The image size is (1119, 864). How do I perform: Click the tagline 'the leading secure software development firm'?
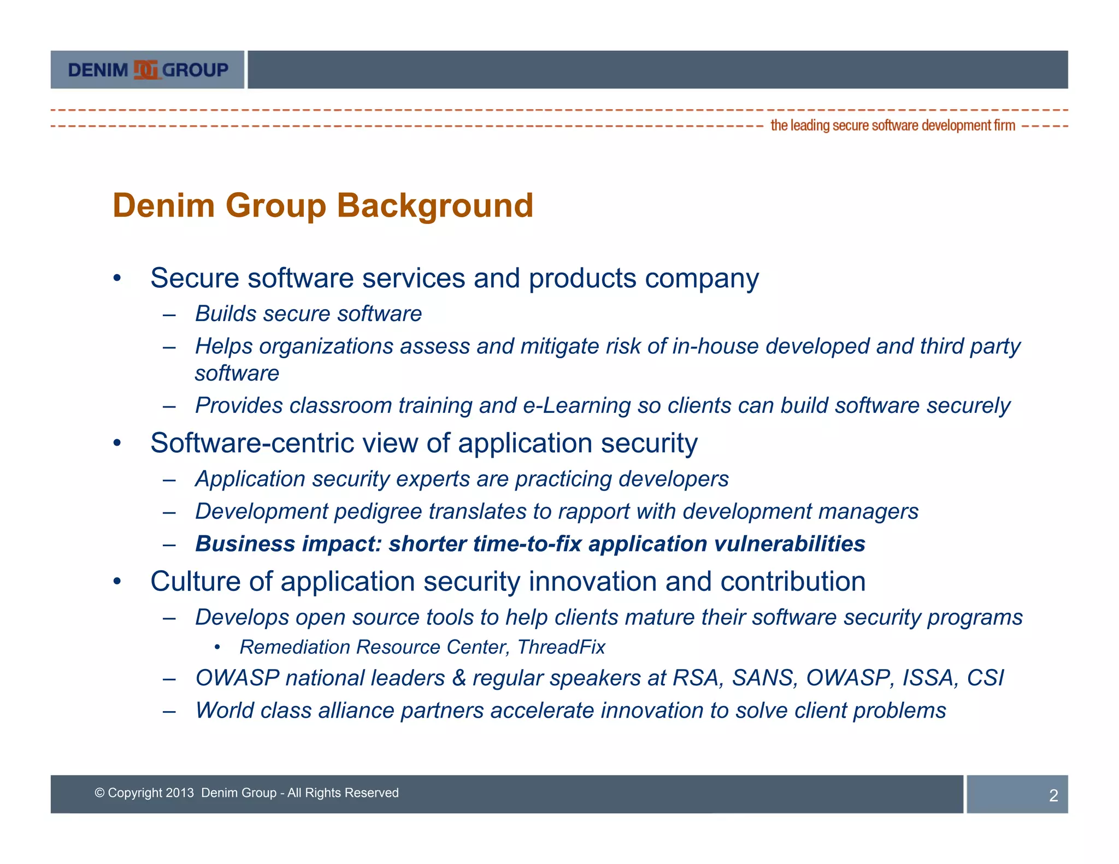tap(892, 126)
